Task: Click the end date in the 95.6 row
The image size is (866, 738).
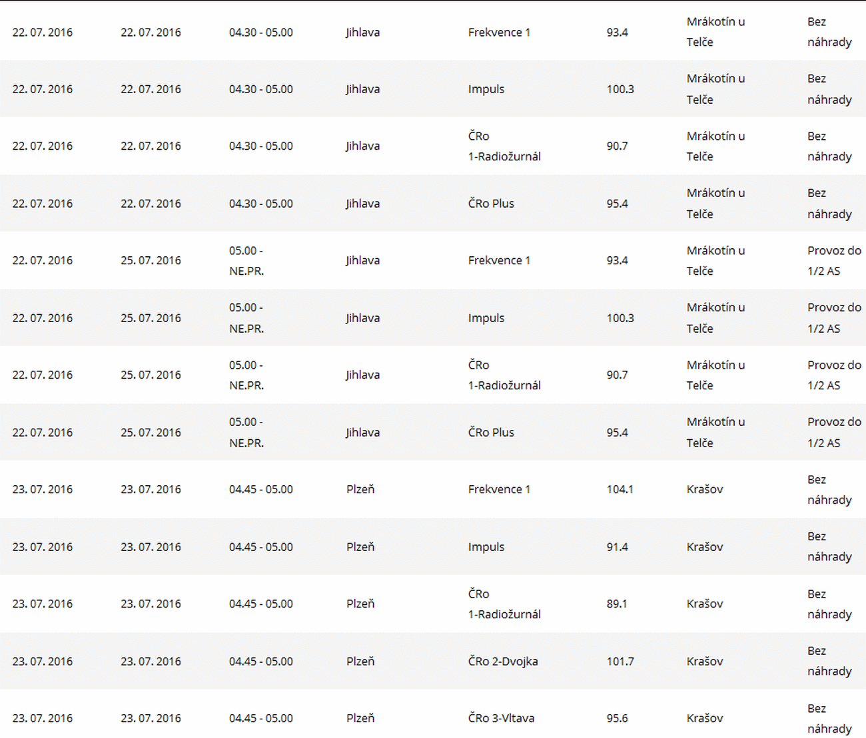Action: 151,718
